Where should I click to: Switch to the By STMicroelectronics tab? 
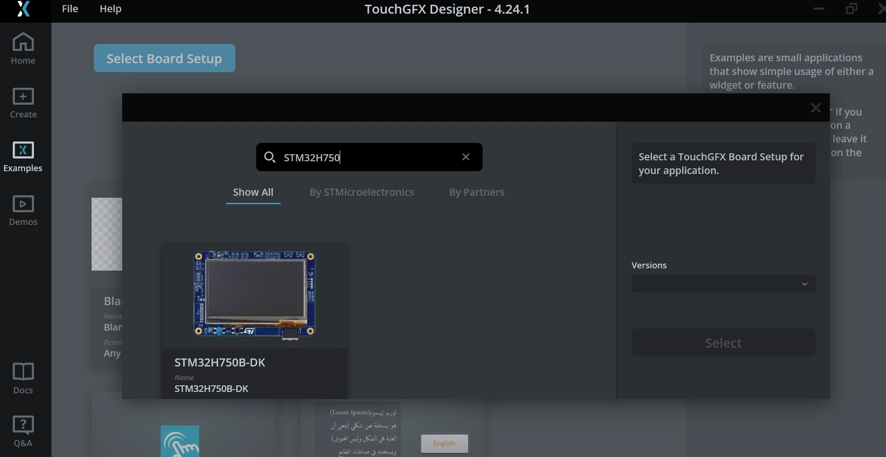pos(362,192)
